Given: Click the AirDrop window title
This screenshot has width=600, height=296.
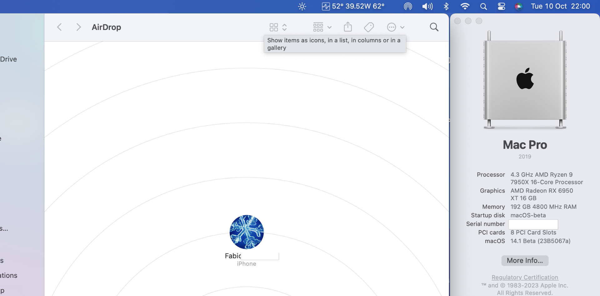Looking at the screenshot, I should coord(106,27).
